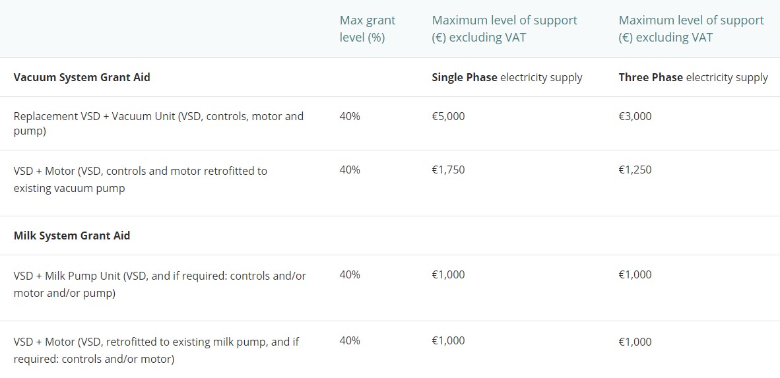Select milk pump retrofit three phase €1,000 amount
Viewport: 780px width, 378px height.
click(x=635, y=342)
